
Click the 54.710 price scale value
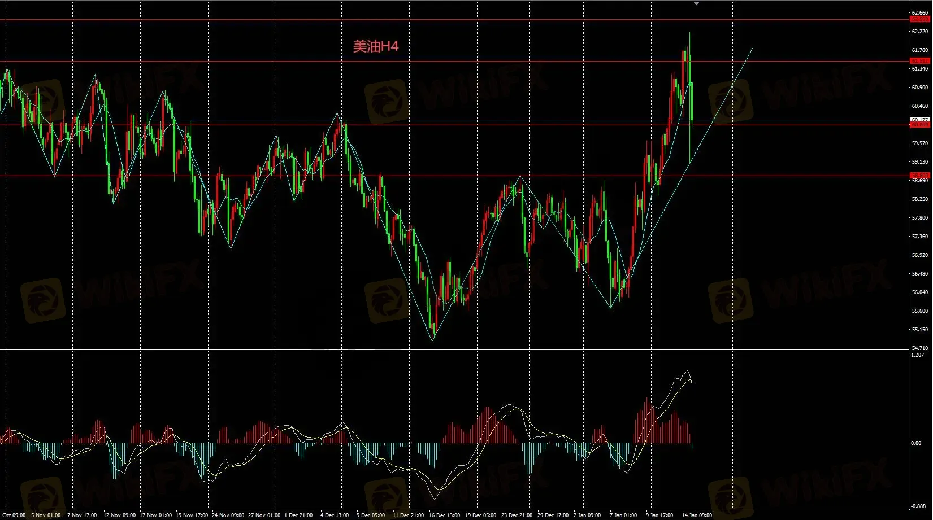click(x=920, y=348)
